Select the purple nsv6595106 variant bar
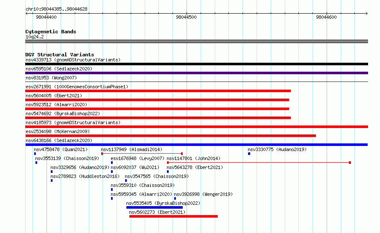 (x=196, y=73)
